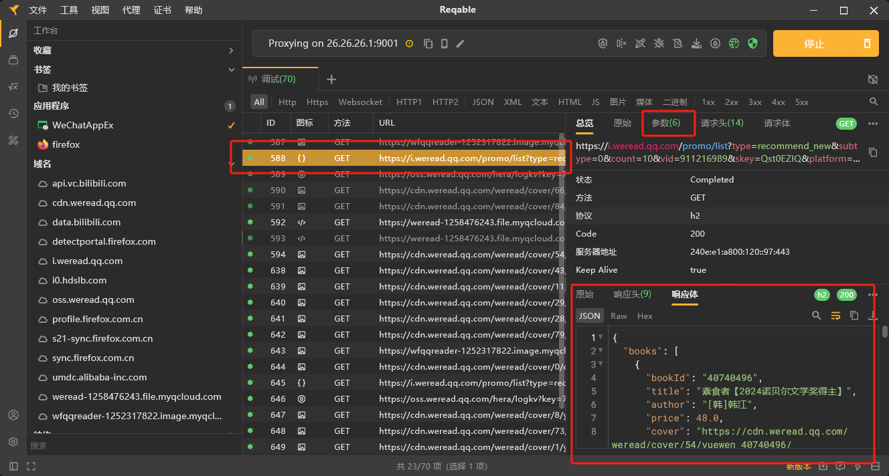
Task: Collapse the 书签 section
Action: (x=231, y=70)
